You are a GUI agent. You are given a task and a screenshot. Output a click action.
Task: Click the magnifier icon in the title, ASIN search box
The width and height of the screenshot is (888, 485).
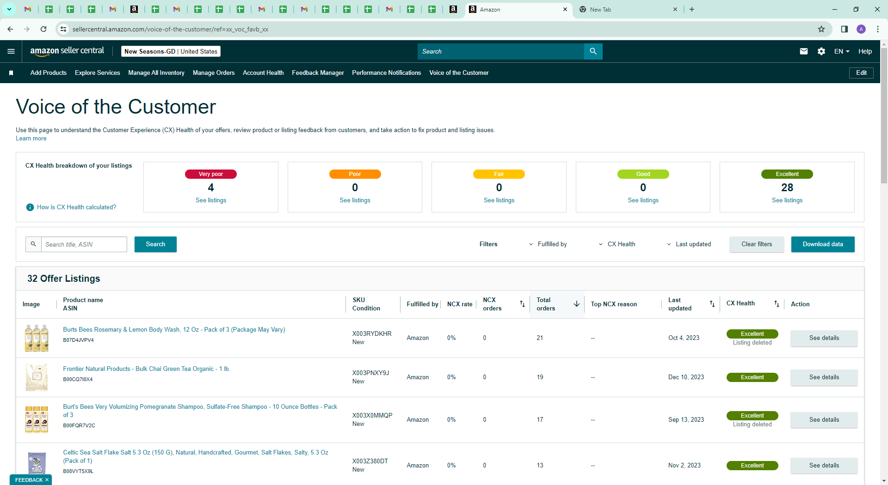[x=33, y=244]
